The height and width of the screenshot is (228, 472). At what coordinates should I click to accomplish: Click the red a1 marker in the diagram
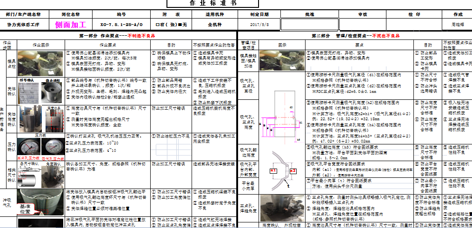(x=273, y=171)
